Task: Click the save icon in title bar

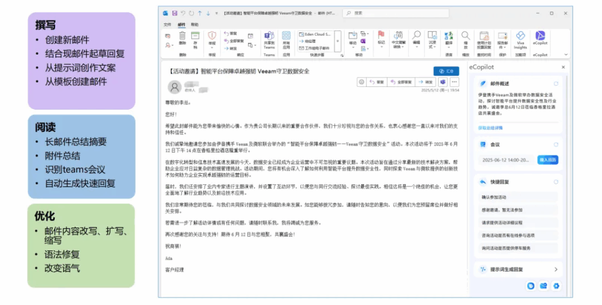Action: [175, 13]
